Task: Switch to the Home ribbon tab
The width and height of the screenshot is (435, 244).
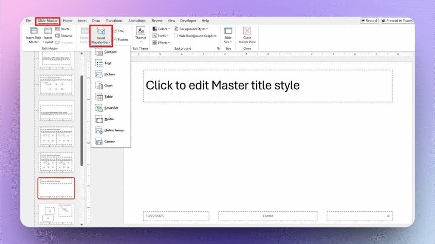Action: 68,20
